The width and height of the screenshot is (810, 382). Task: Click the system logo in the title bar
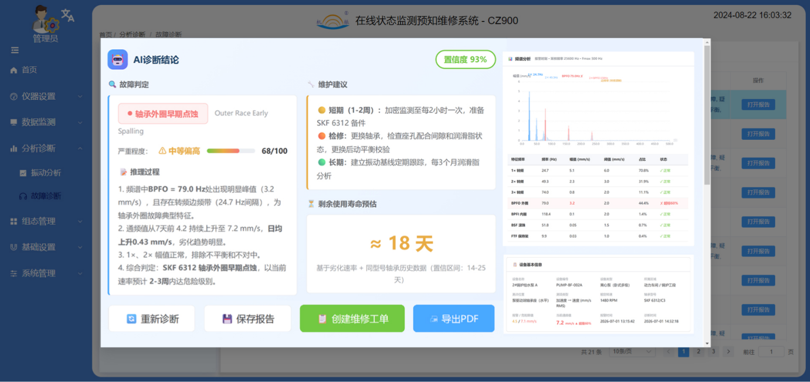[x=333, y=20]
